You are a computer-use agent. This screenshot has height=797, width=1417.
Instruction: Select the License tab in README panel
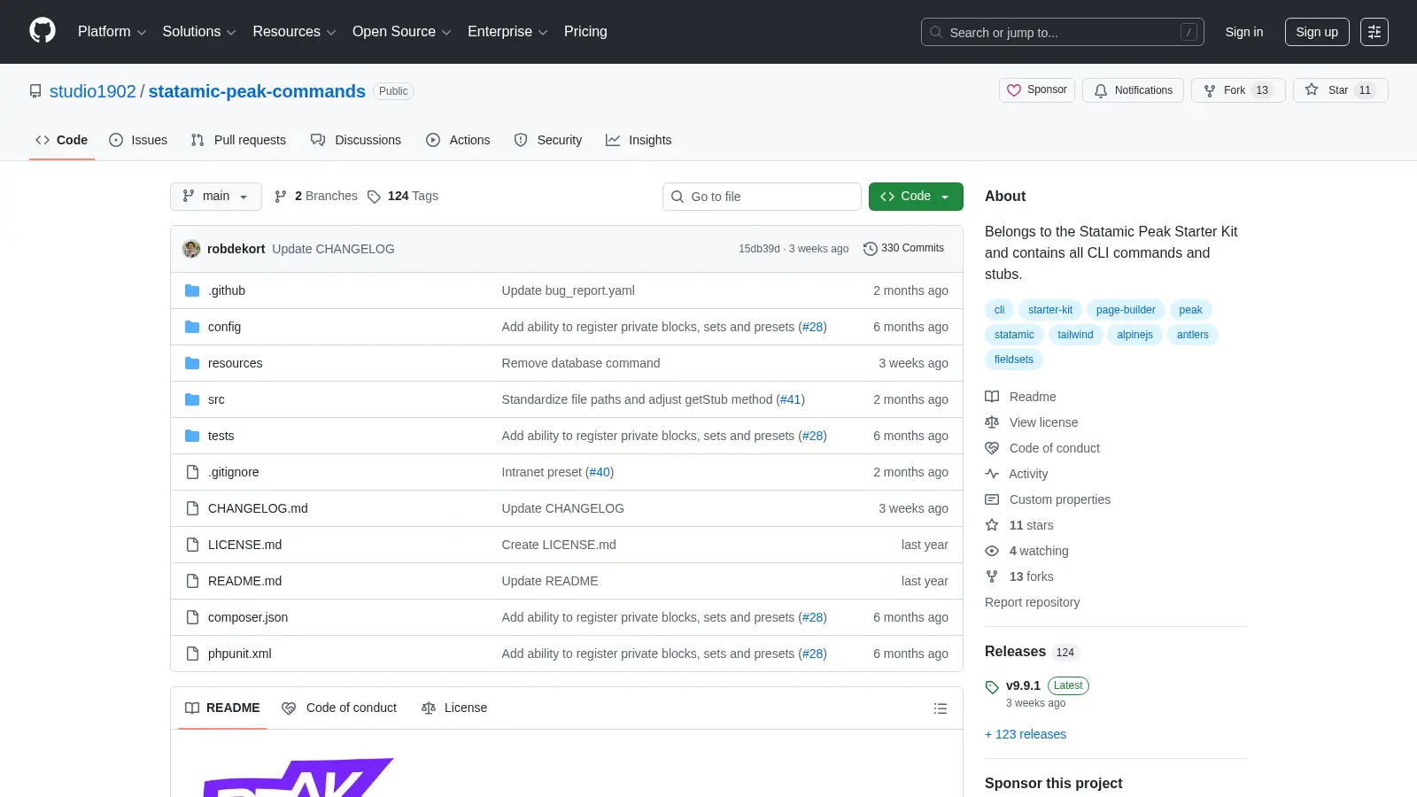pyautogui.click(x=454, y=708)
